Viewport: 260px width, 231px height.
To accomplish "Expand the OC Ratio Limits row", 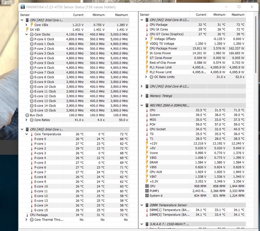I will pos(146,77).
